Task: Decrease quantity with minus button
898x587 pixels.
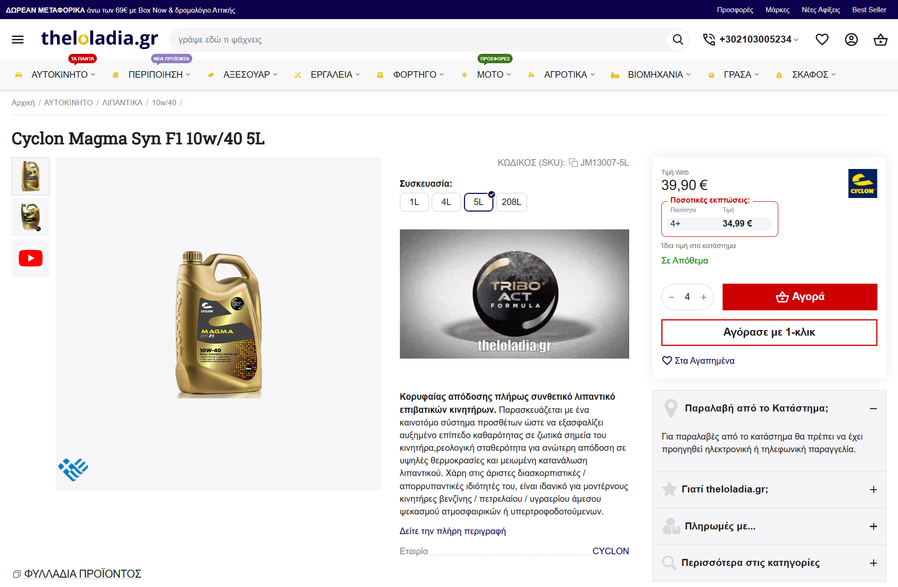Action: [x=672, y=297]
